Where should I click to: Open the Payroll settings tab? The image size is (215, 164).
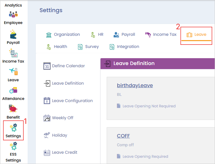124,35
